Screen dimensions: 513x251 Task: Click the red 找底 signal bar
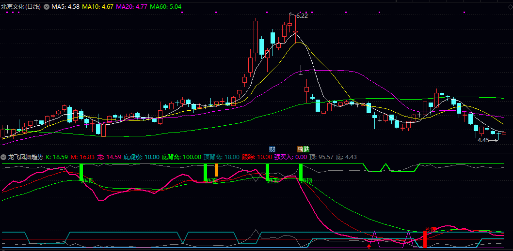pos(425,239)
